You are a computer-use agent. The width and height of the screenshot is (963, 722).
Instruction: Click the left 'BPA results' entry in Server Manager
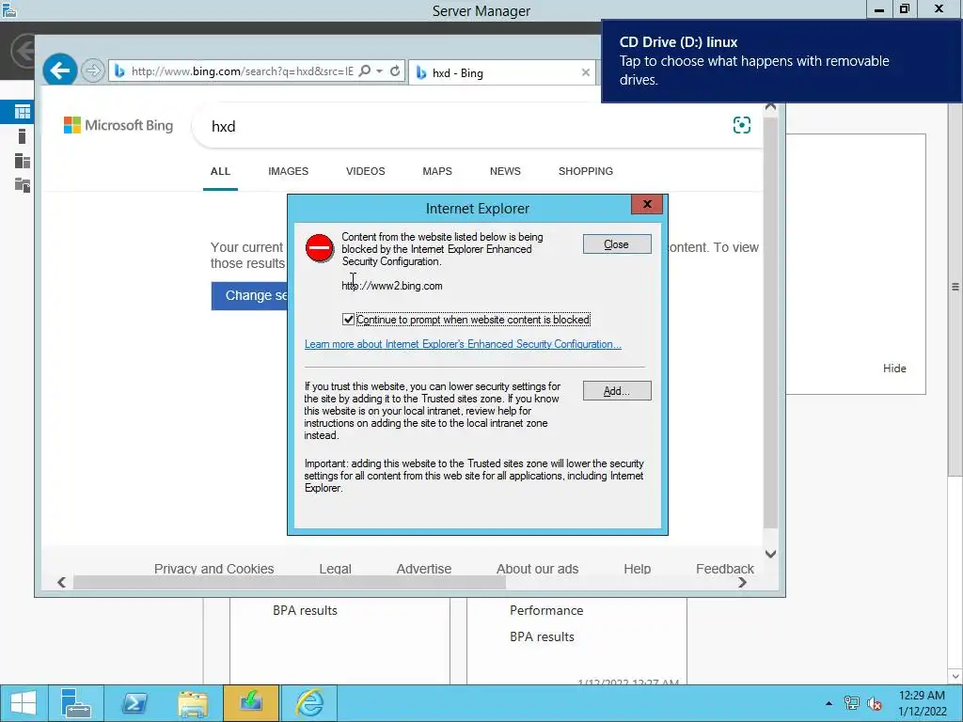point(306,611)
